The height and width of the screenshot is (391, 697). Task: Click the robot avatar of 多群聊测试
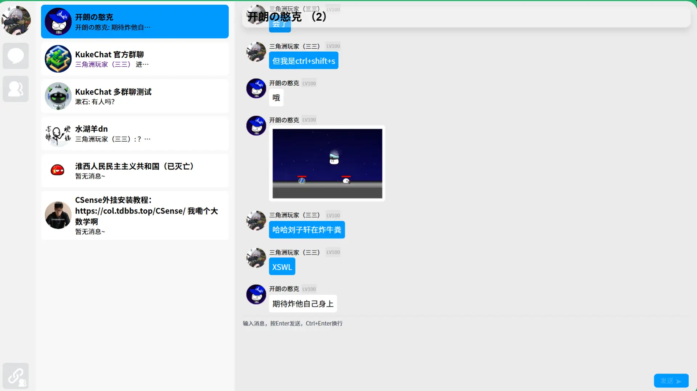coord(58,96)
